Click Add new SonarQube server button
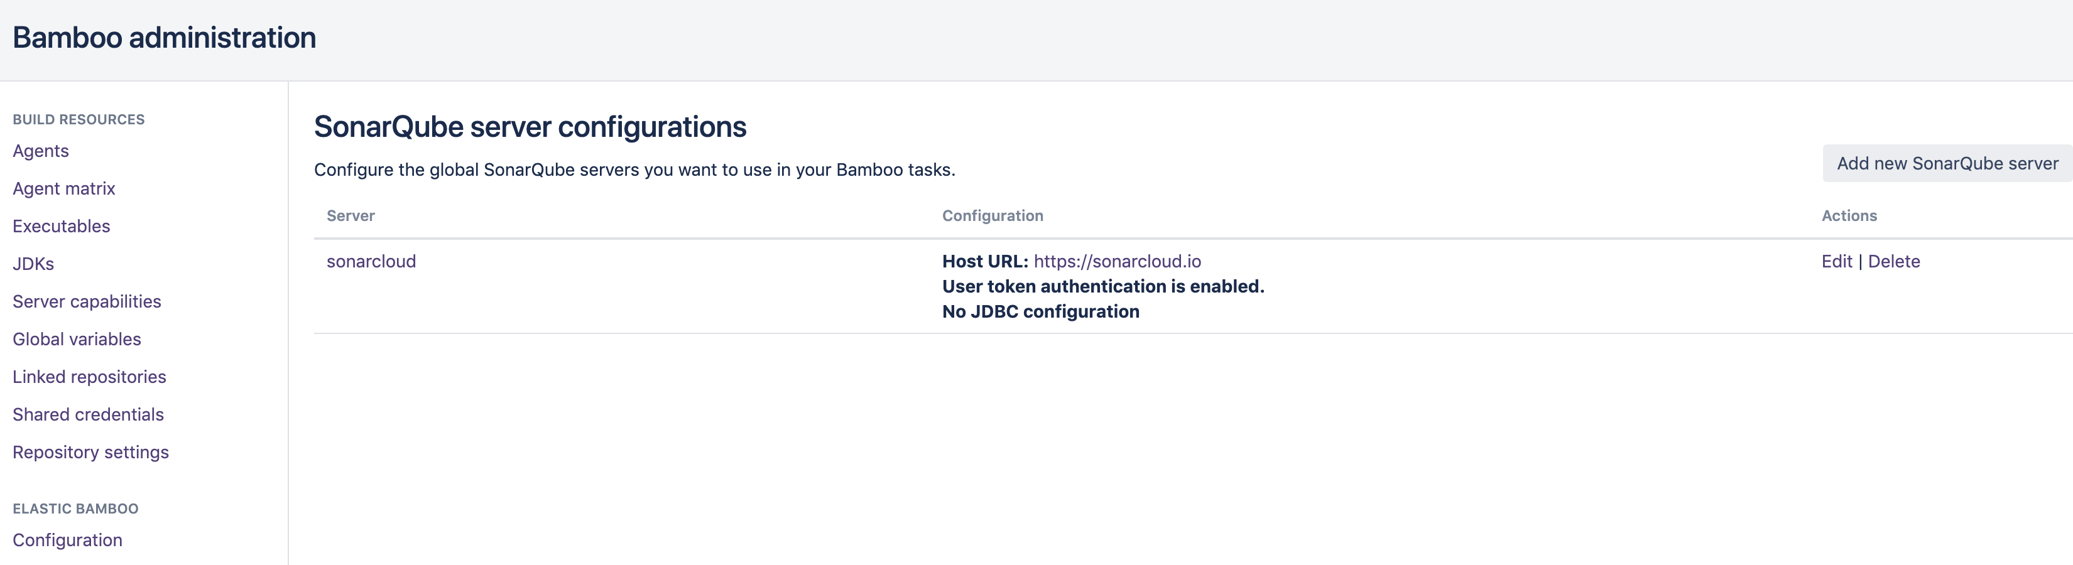Screen dimensions: 2073x565 [x=1947, y=164]
